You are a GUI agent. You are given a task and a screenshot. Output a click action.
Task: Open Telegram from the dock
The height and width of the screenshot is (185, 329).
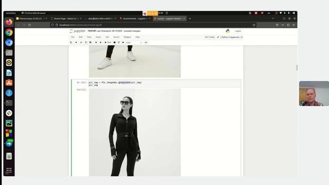[9, 143]
